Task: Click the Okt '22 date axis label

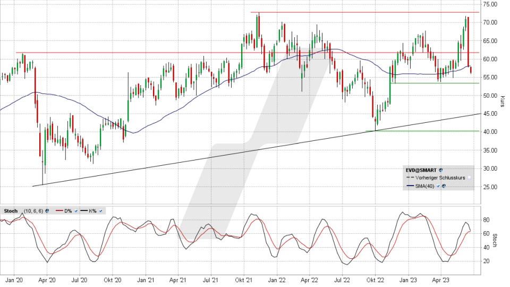Action: point(375,280)
